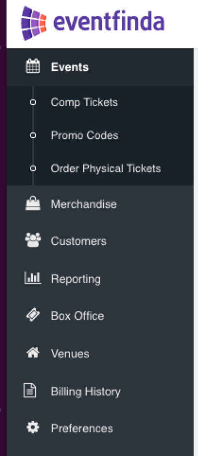Collapse the Events menu section

click(x=70, y=67)
